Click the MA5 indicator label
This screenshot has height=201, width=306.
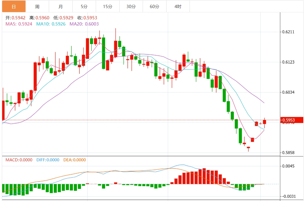pos(19,24)
